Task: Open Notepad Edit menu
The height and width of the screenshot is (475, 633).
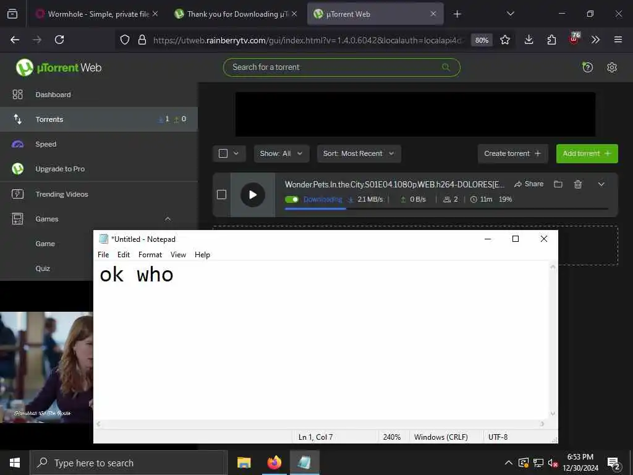Action: pos(124,254)
